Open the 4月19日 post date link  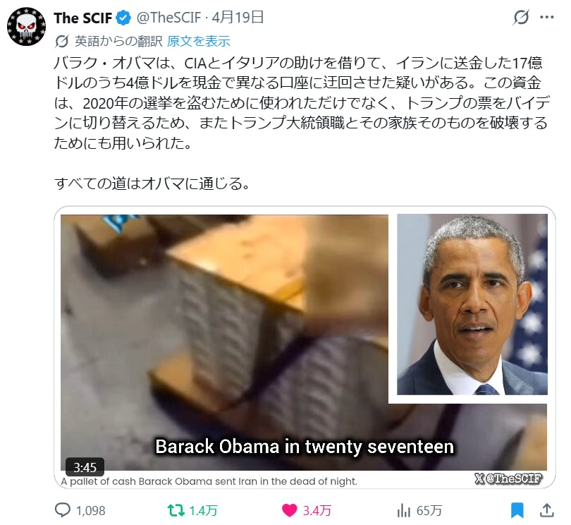238,18
